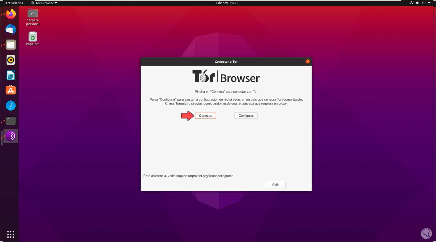Launch Rhythmbox music player
Screen dimensions: 436x242
pos(11,60)
